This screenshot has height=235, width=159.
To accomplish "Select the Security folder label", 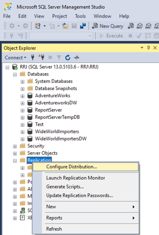I will point(36,146).
